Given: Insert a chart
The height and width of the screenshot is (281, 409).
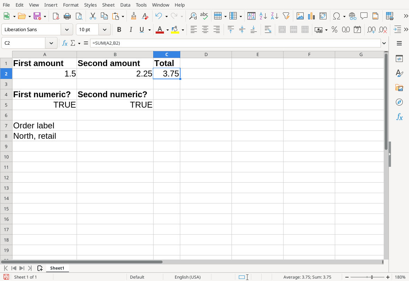Looking at the screenshot, I should [x=312, y=16].
